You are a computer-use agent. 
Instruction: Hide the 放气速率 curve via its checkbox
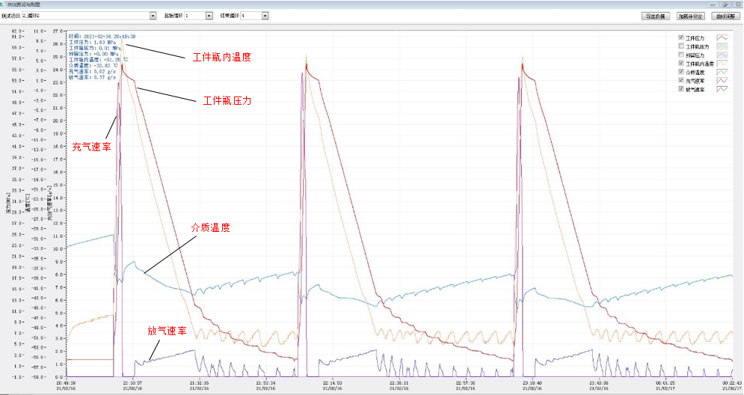pos(680,89)
